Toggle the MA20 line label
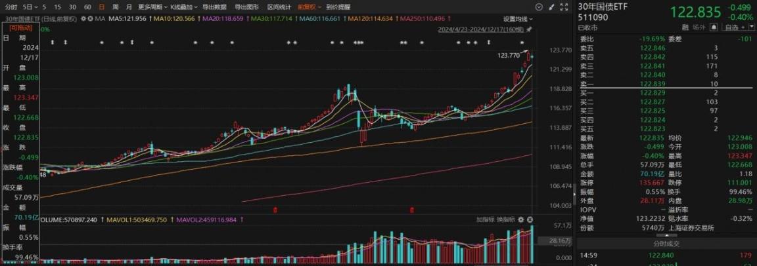Image resolution: width=757 pixels, height=266 pixels. pos(223,19)
